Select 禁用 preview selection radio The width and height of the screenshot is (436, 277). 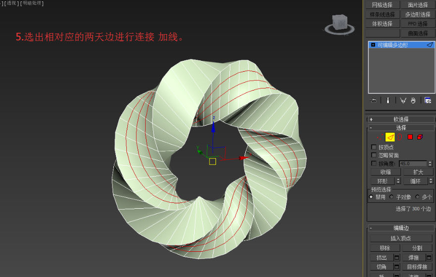[371, 197]
